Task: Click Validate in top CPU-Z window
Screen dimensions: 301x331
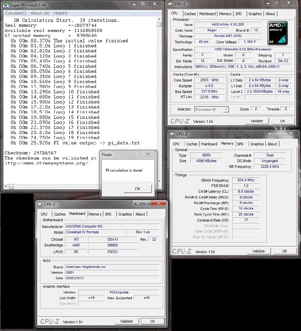Action: pos(256,121)
